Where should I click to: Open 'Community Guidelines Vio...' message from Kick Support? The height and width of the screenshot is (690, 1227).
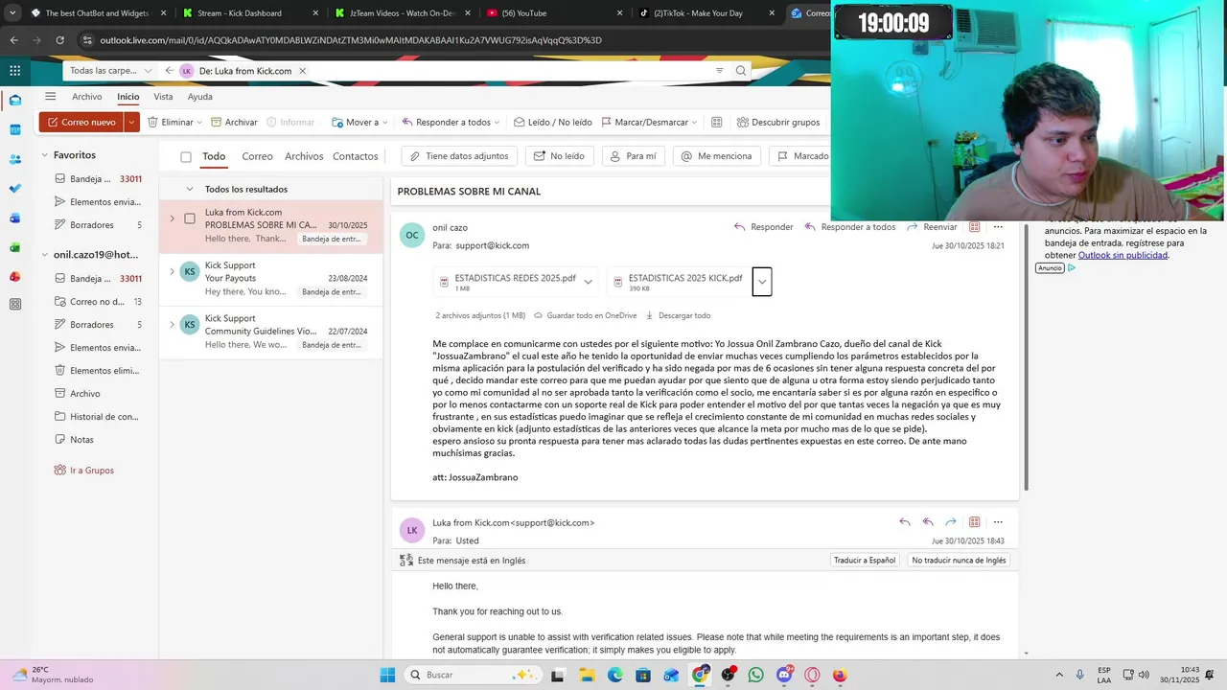click(271, 332)
